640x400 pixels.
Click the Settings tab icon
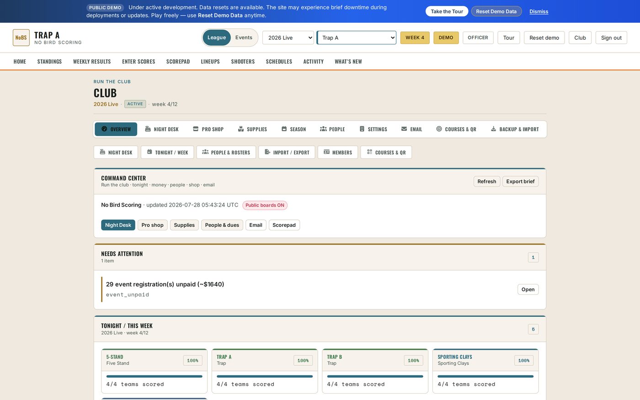tap(362, 129)
